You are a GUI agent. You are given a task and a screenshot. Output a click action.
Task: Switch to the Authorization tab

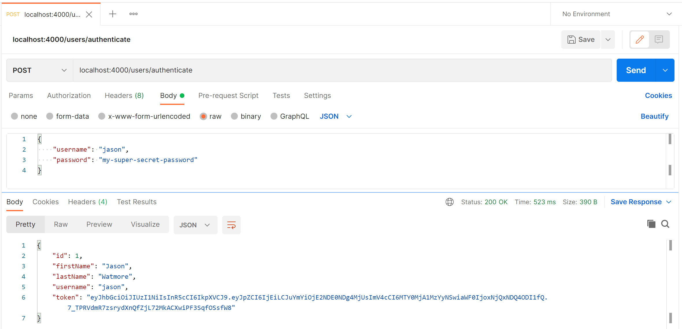[x=69, y=96]
